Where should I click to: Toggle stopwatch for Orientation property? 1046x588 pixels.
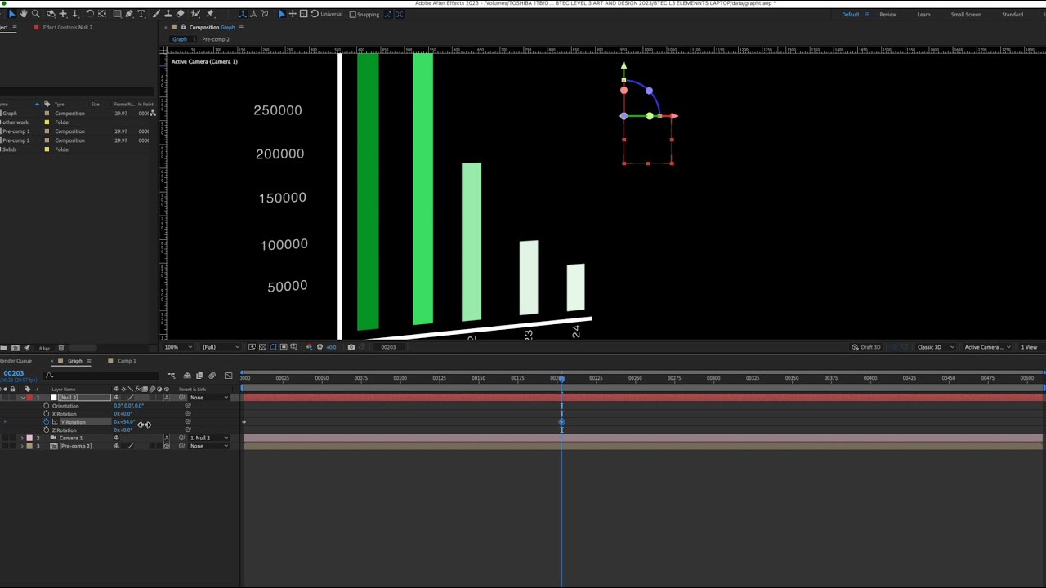pyautogui.click(x=46, y=406)
